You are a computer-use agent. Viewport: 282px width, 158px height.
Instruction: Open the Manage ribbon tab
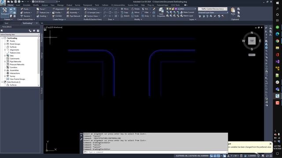60,5
